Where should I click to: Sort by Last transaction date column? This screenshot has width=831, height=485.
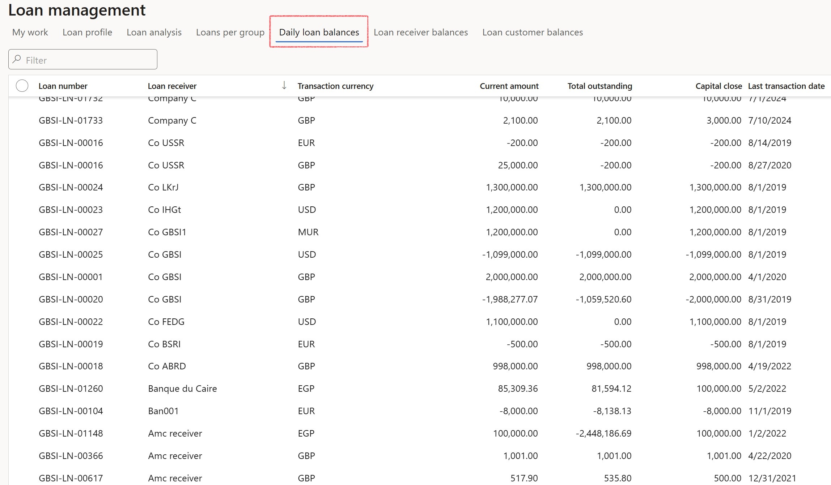coord(786,86)
